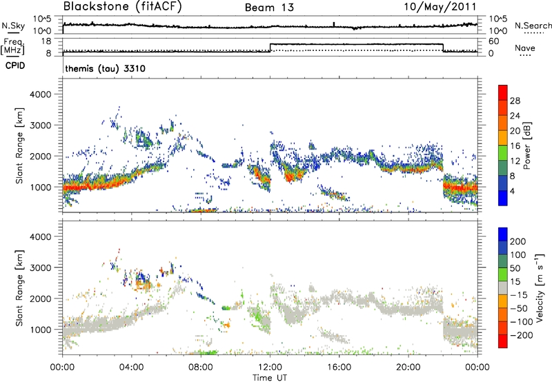Viewport: 552px width, 382px height.
Task: Click the 'Blackstone (fitACF)' title text
Action: [122, 6]
